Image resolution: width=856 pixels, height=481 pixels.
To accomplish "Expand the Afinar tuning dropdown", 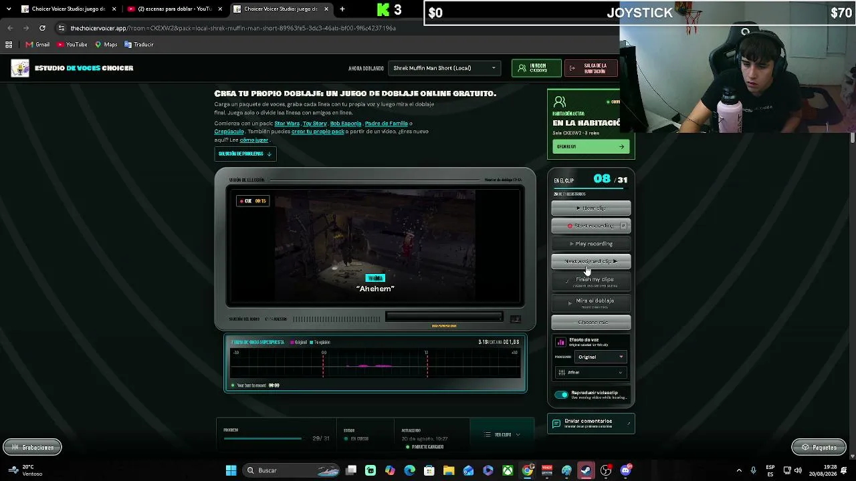I will (x=591, y=372).
